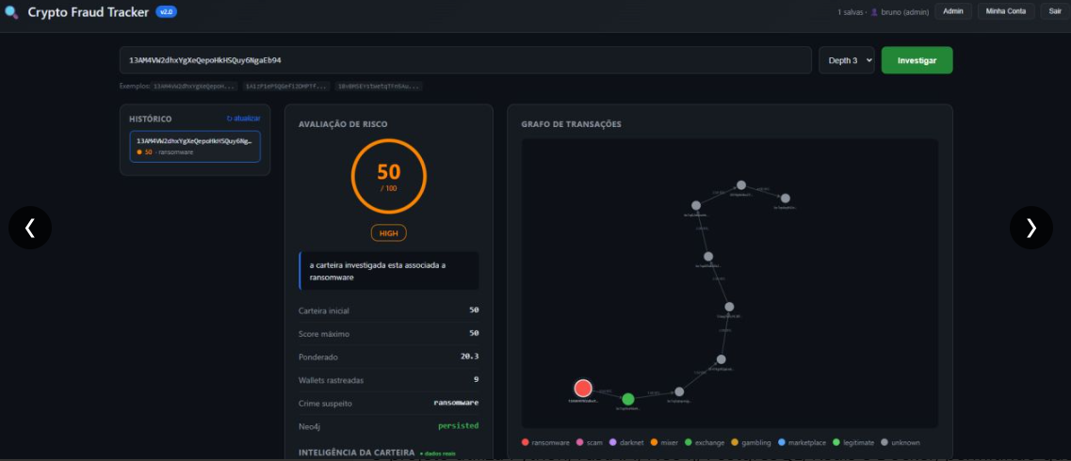Image resolution: width=1071 pixels, height=461 pixels.
Task: Click the v2.0 version badge
Action: [x=166, y=11]
